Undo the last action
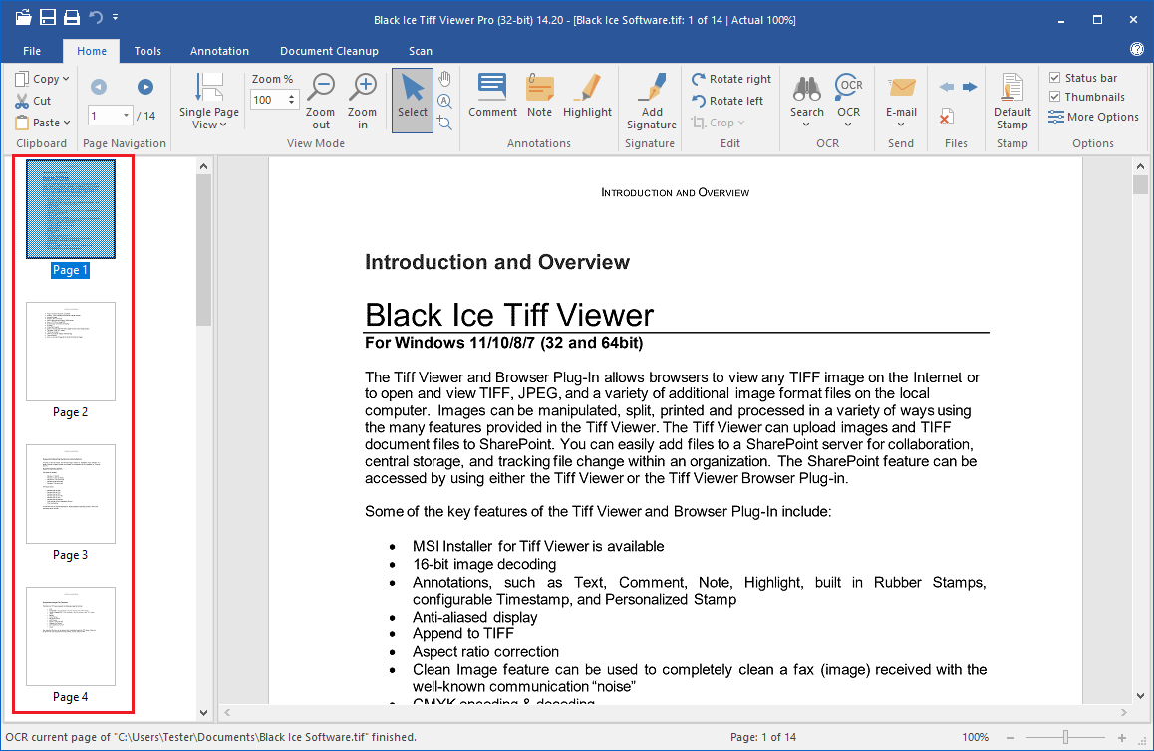This screenshot has width=1154, height=751. (96, 17)
